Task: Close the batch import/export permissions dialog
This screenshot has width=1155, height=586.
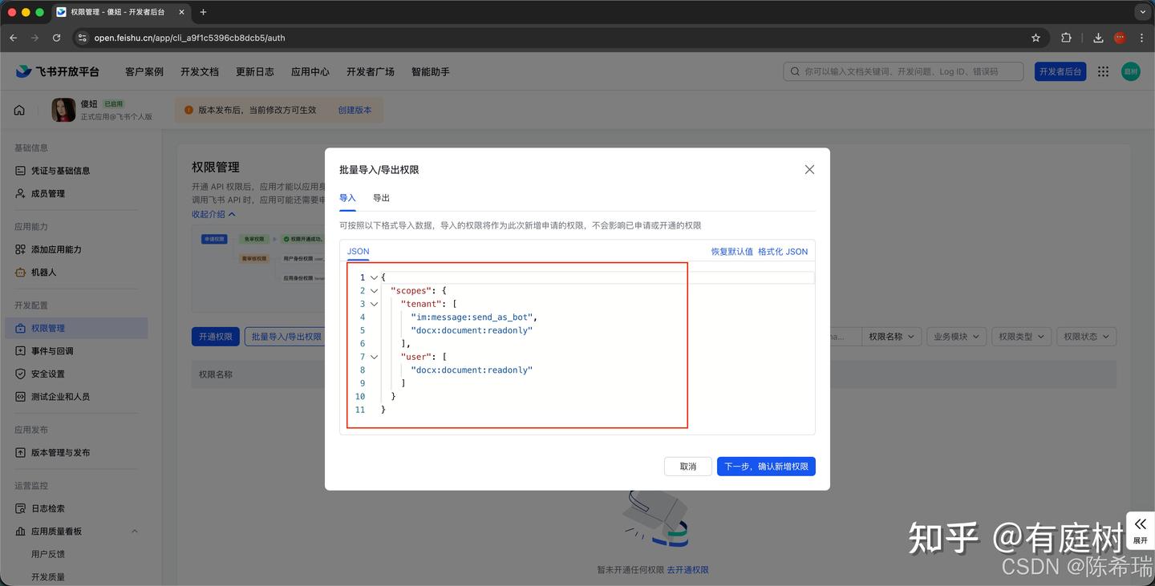Action: point(809,169)
